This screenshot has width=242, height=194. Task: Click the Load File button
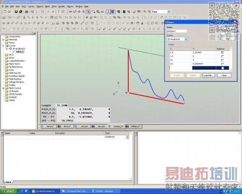pos(209,75)
